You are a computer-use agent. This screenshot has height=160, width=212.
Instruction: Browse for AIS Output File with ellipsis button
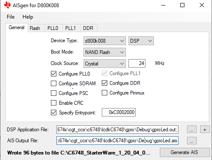192,141
